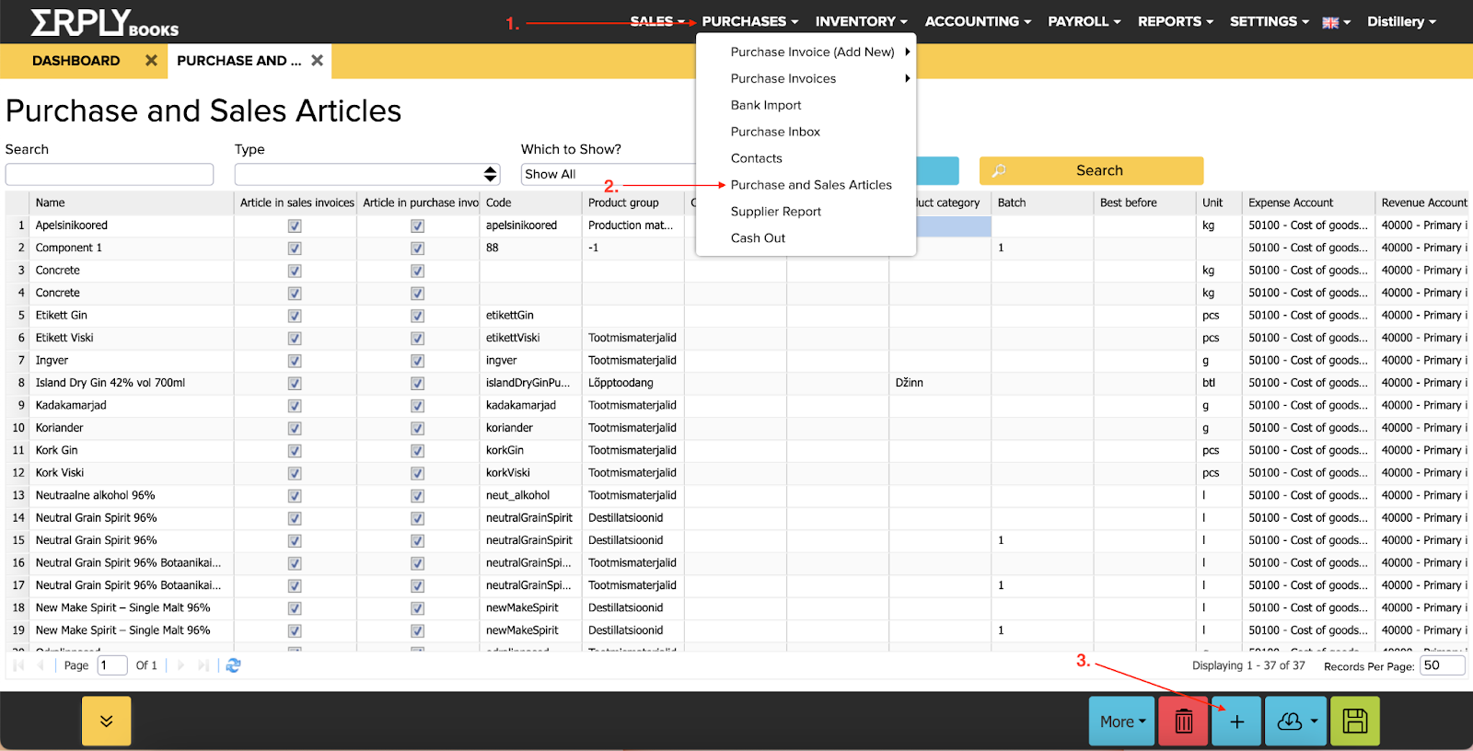Viewport: 1473px width, 751px height.
Task: Expand the More button menu
Action: pos(1122,722)
